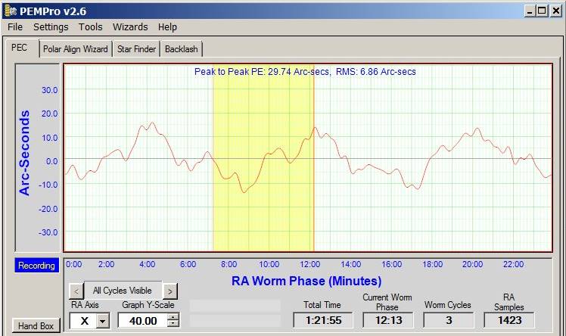Open the Settings menu
This screenshot has height=336, width=566.
51,27
